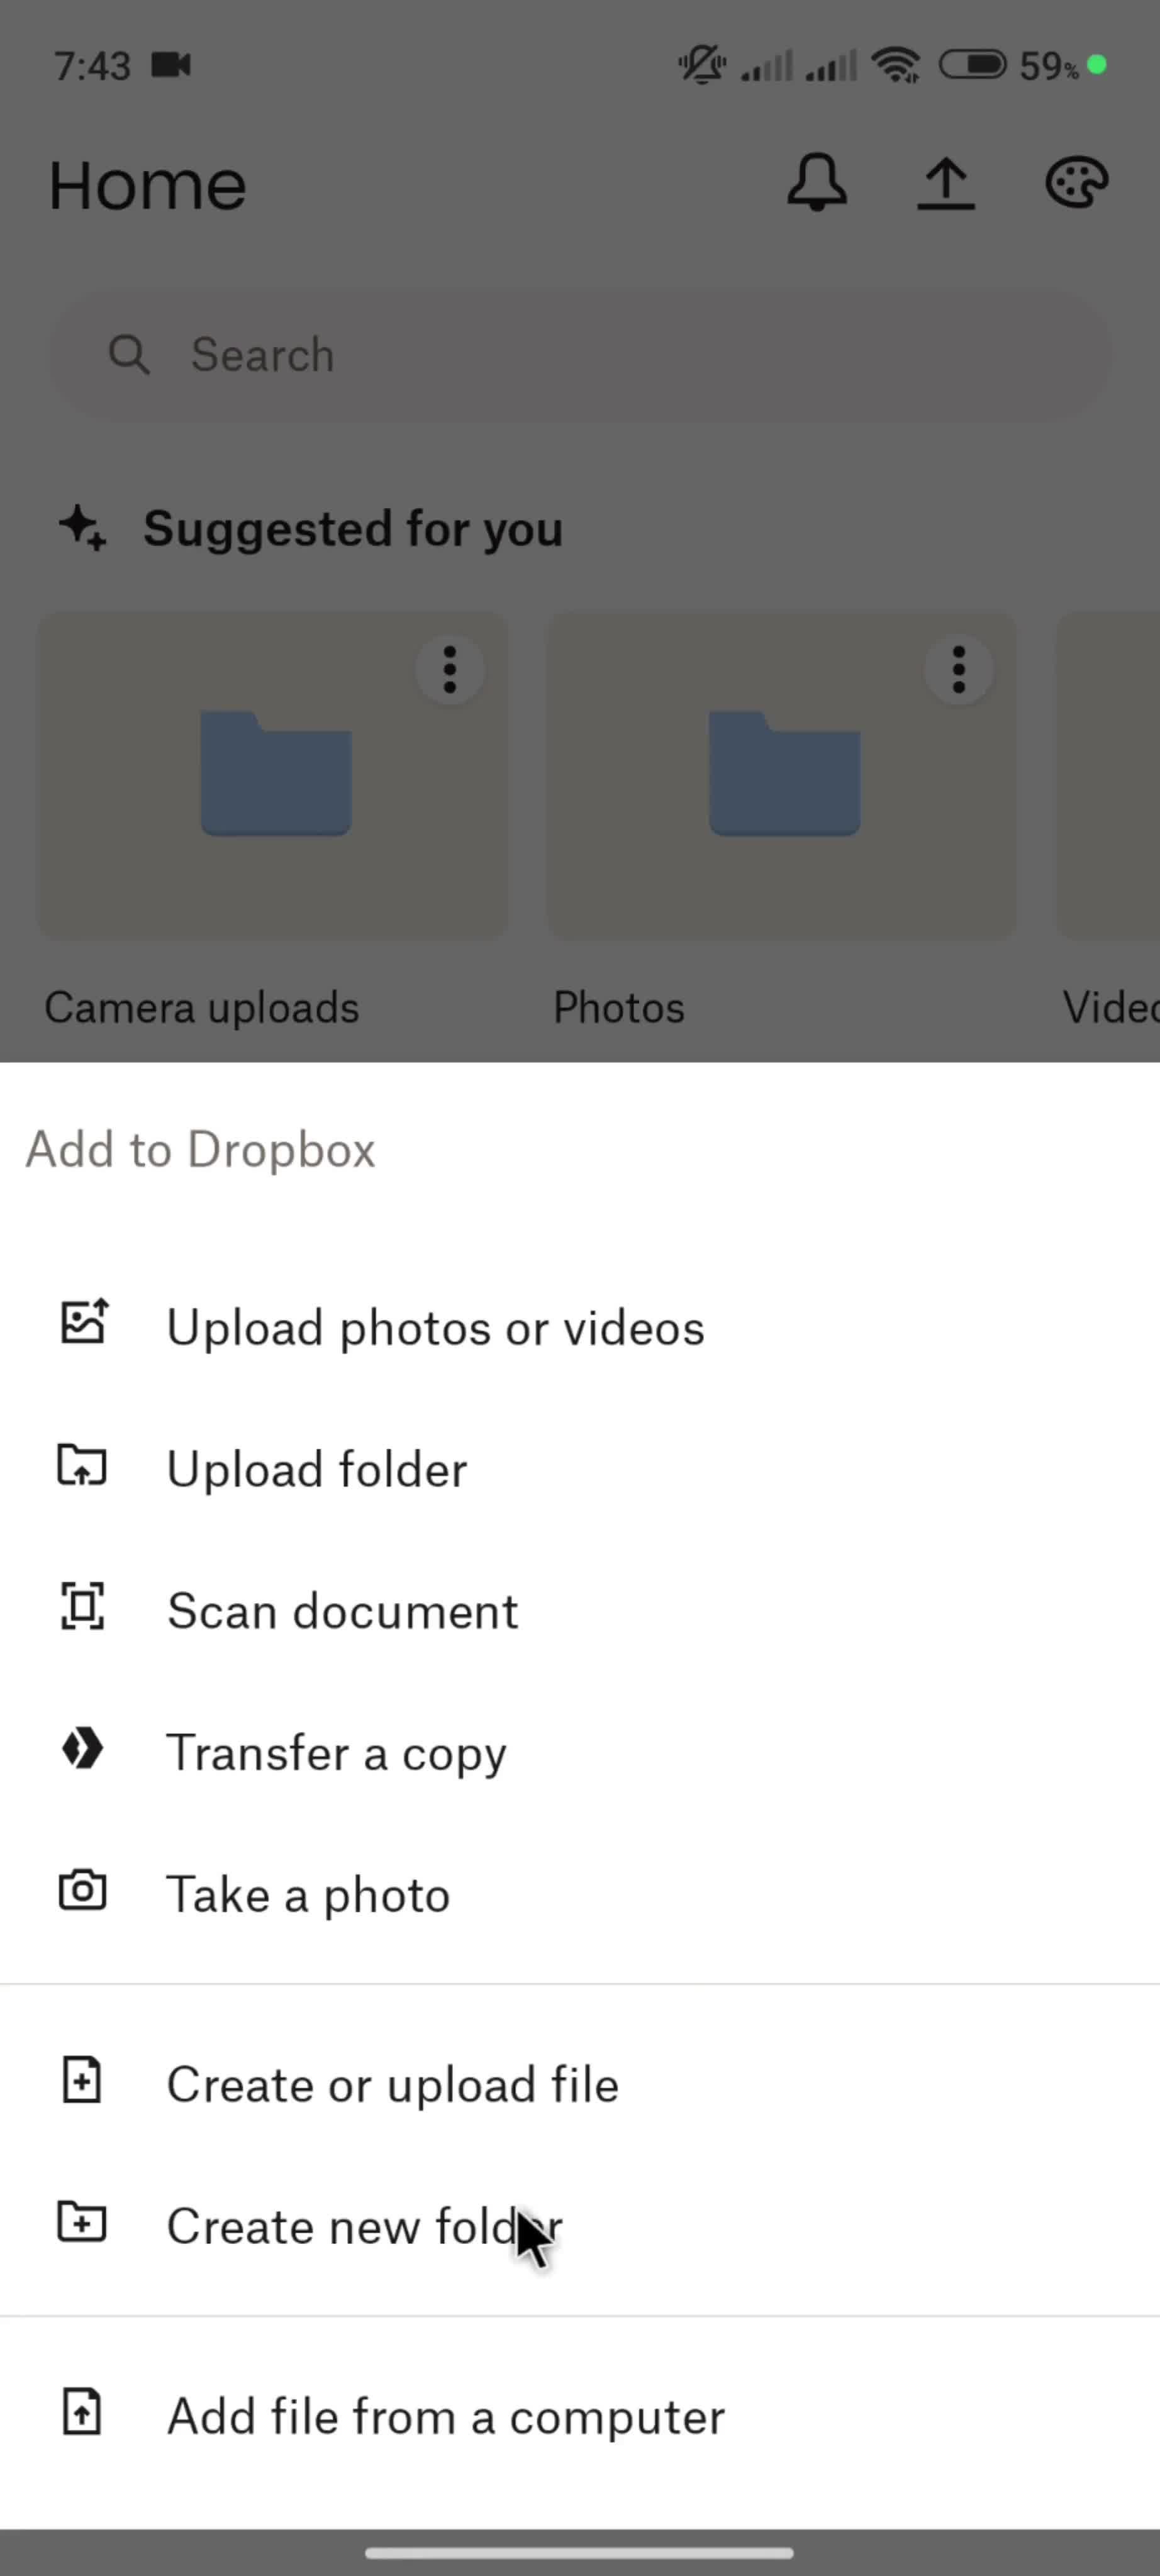Select Create new folder

(580, 2227)
